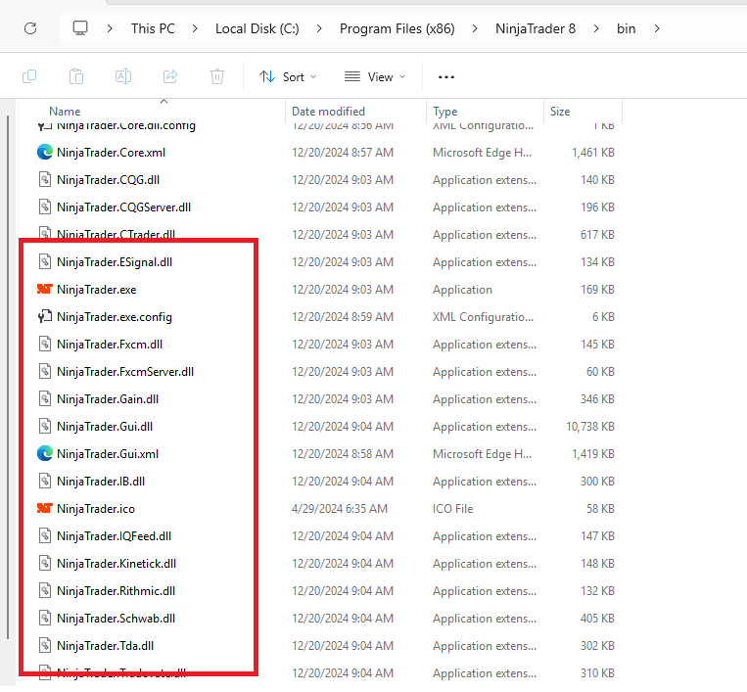Screen dimensions: 747x692
Task: Click the ICO File type cell
Action: click(x=452, y=509)
